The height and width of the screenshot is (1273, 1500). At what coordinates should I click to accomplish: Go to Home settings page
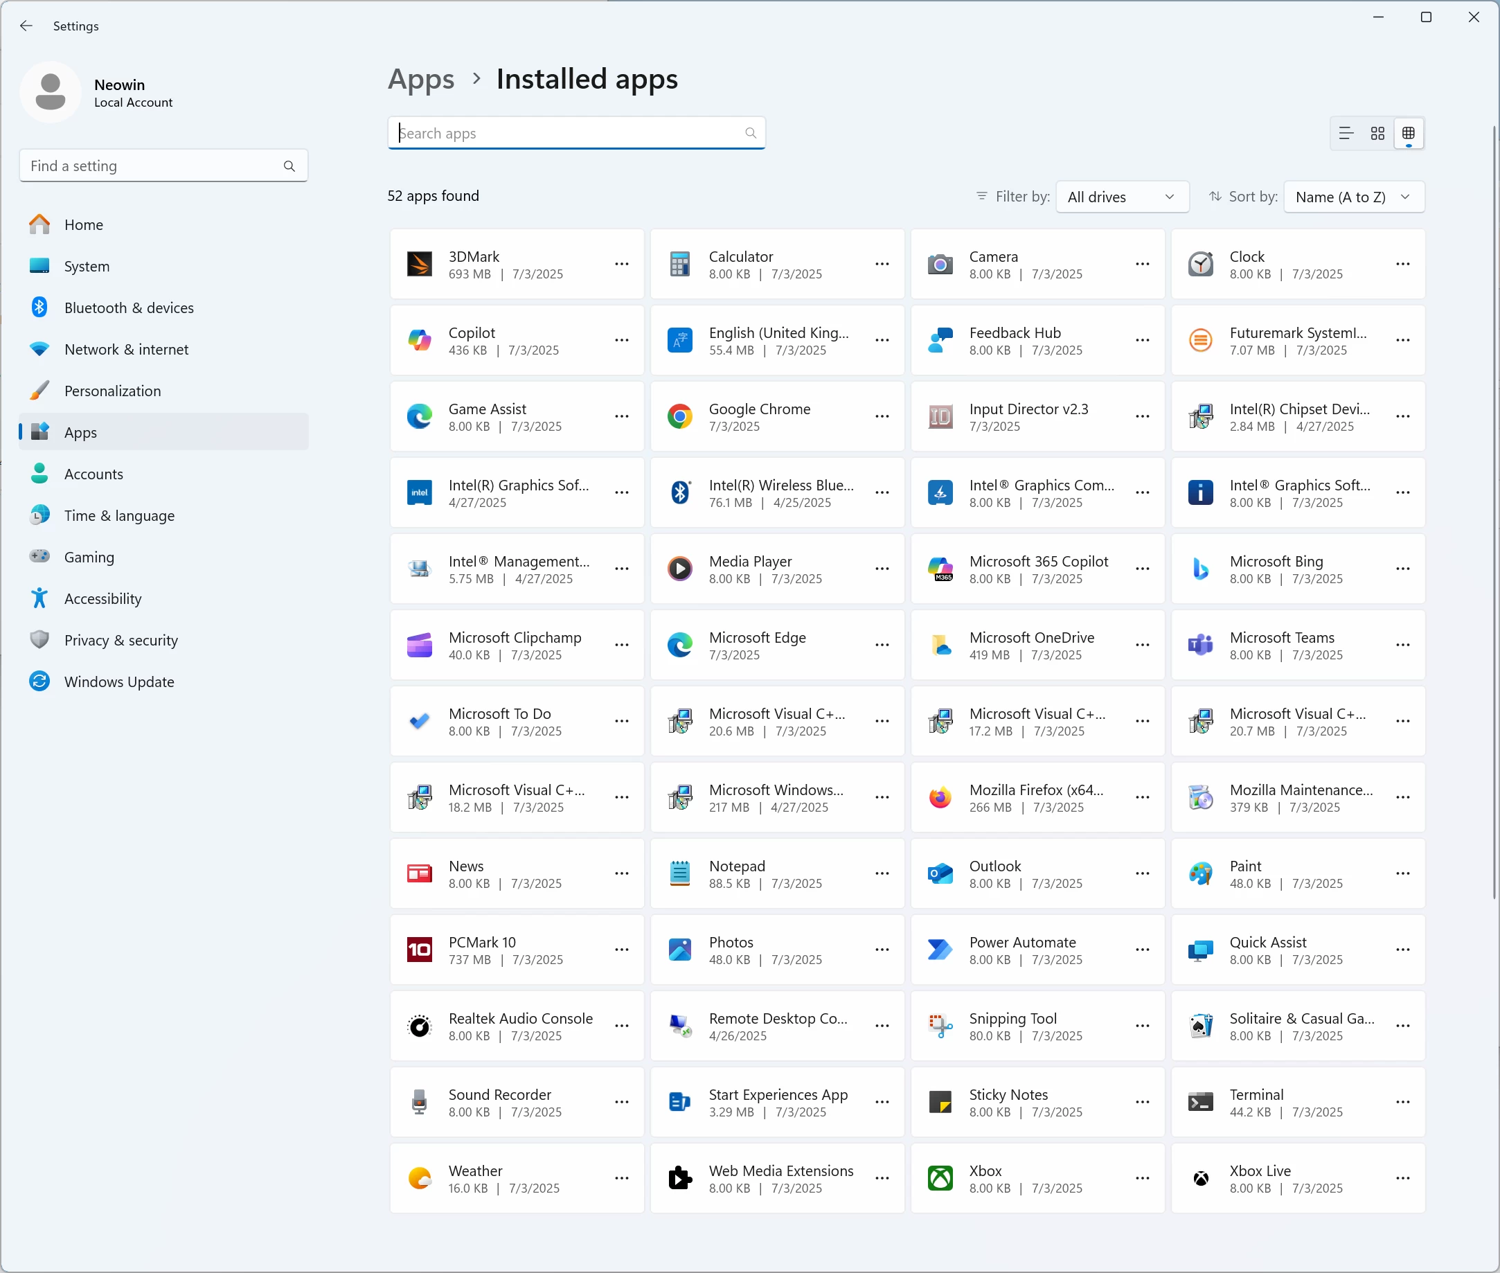pyautogui.click(x=163, y=225)
